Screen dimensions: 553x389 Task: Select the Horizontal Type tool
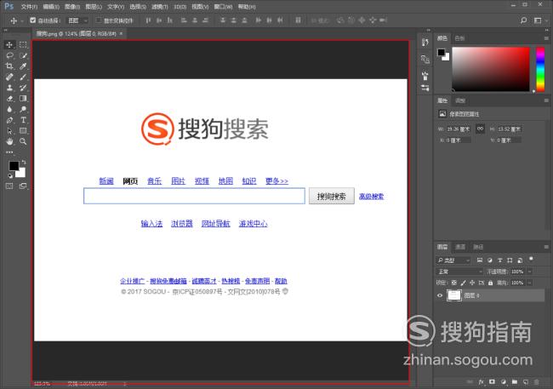point(23,120)
